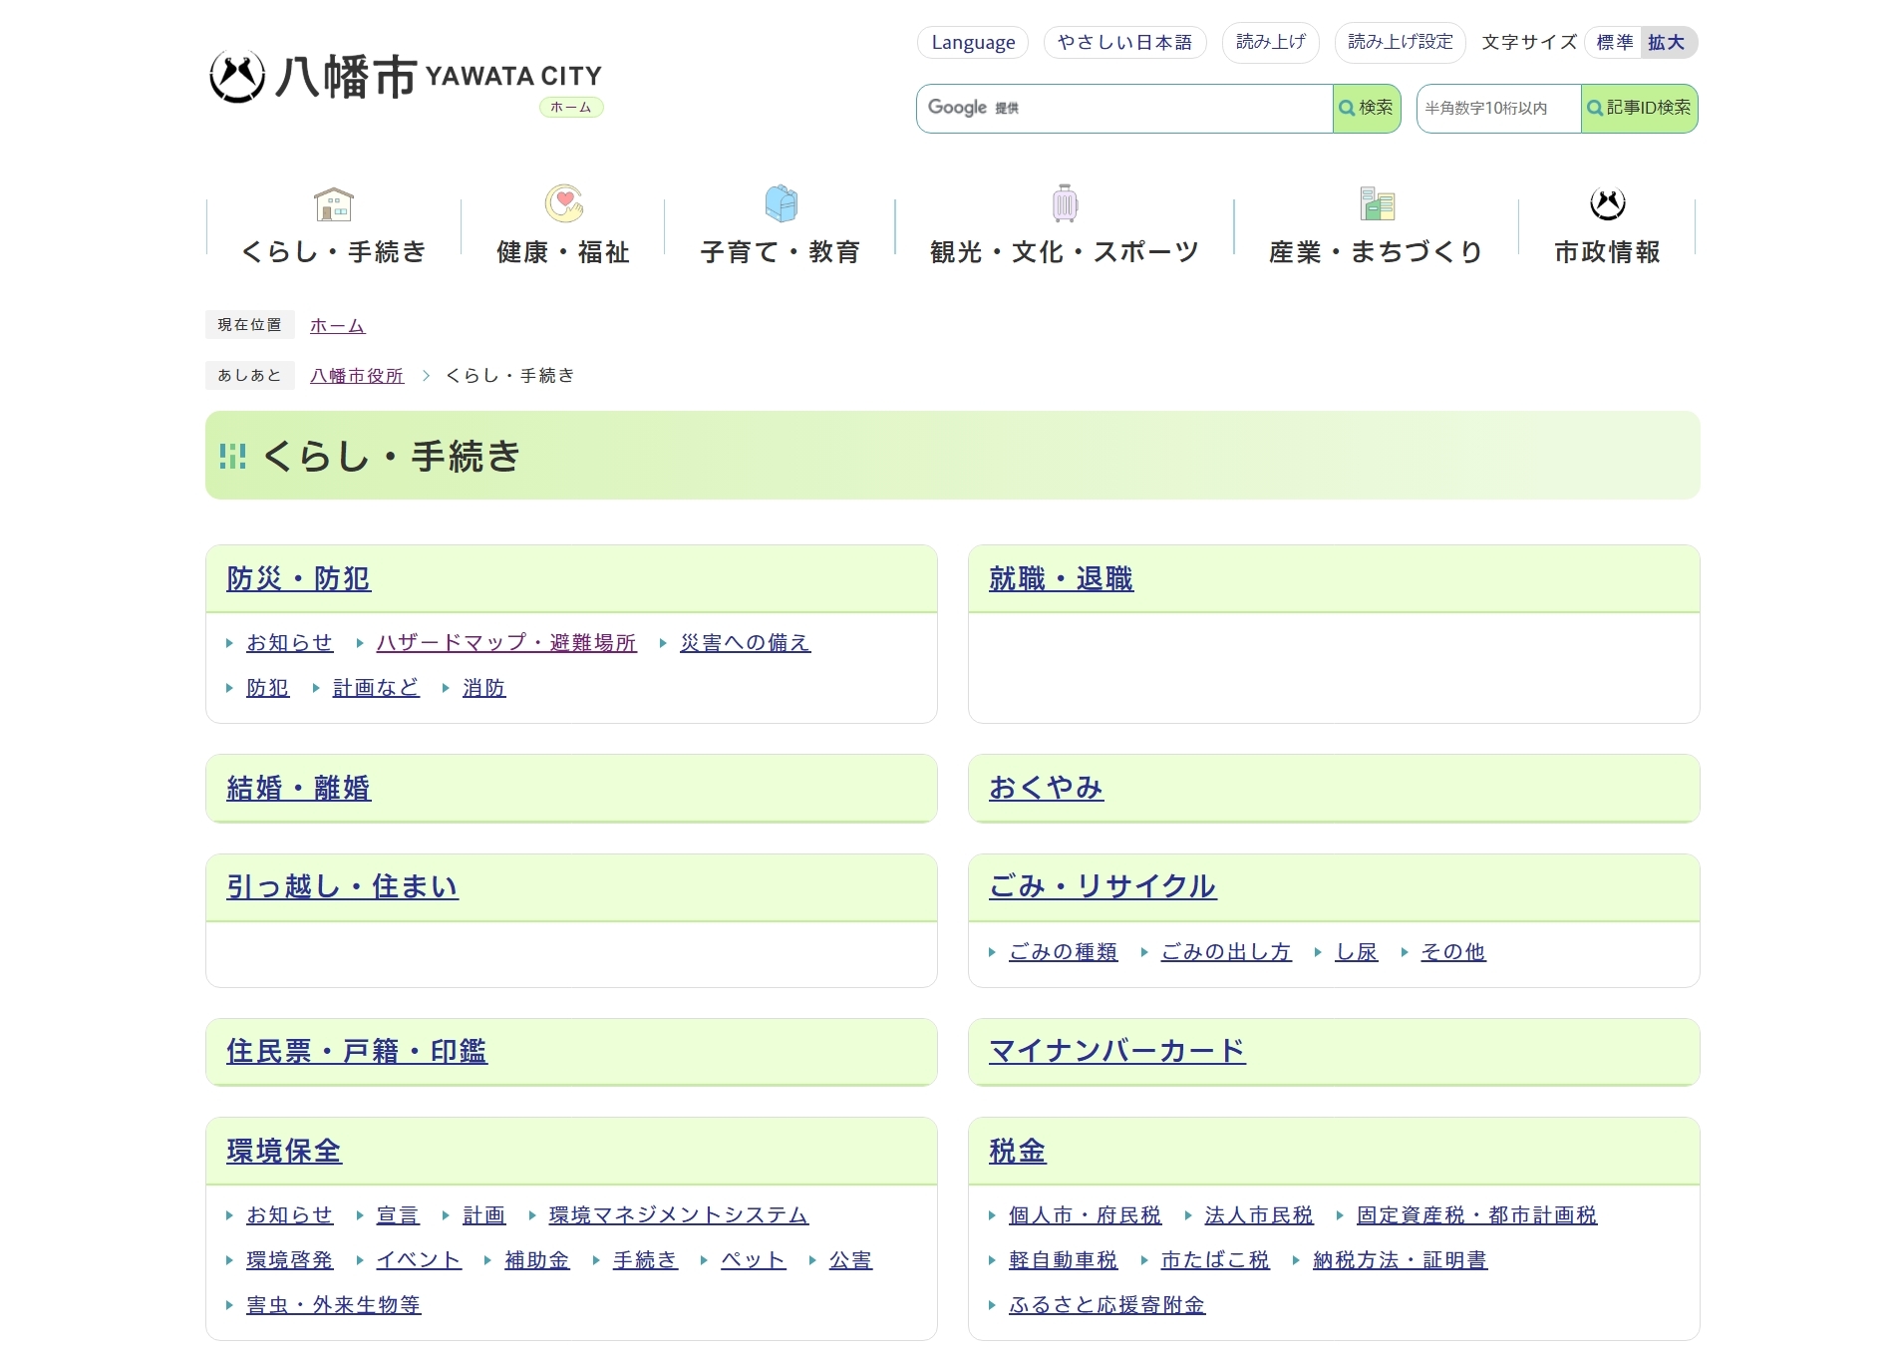Viewport: 1891px width, 1356px height.
Task: Click the house icon above くらし・手続き
Action: point(334,203)
